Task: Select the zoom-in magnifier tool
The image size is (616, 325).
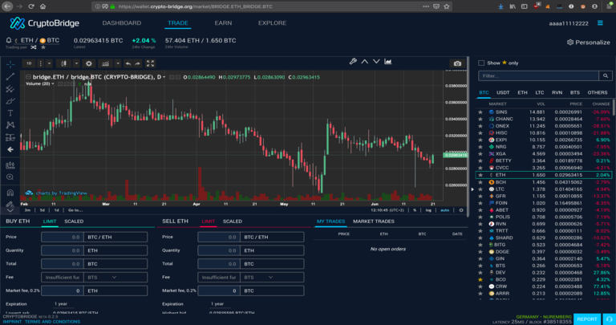Action: 10,177
